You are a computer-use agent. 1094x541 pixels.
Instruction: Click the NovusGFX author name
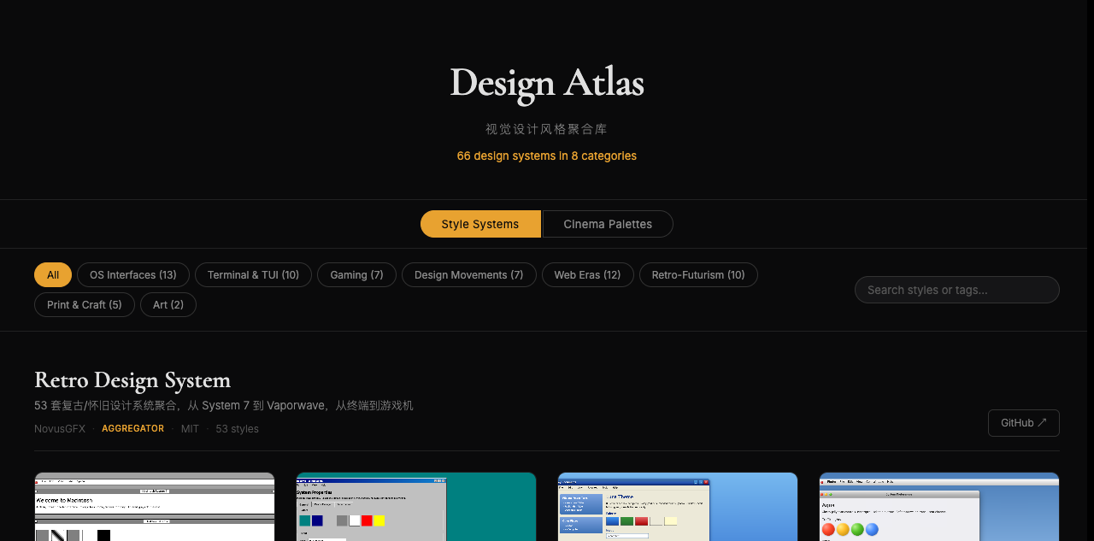tap(60, 429)
